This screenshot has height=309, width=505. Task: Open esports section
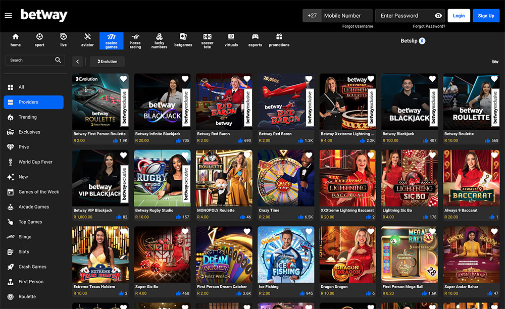pos(255,40)
